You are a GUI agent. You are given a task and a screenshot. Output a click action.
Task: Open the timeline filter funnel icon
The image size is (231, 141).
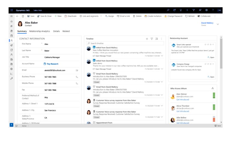pos(152,39)
